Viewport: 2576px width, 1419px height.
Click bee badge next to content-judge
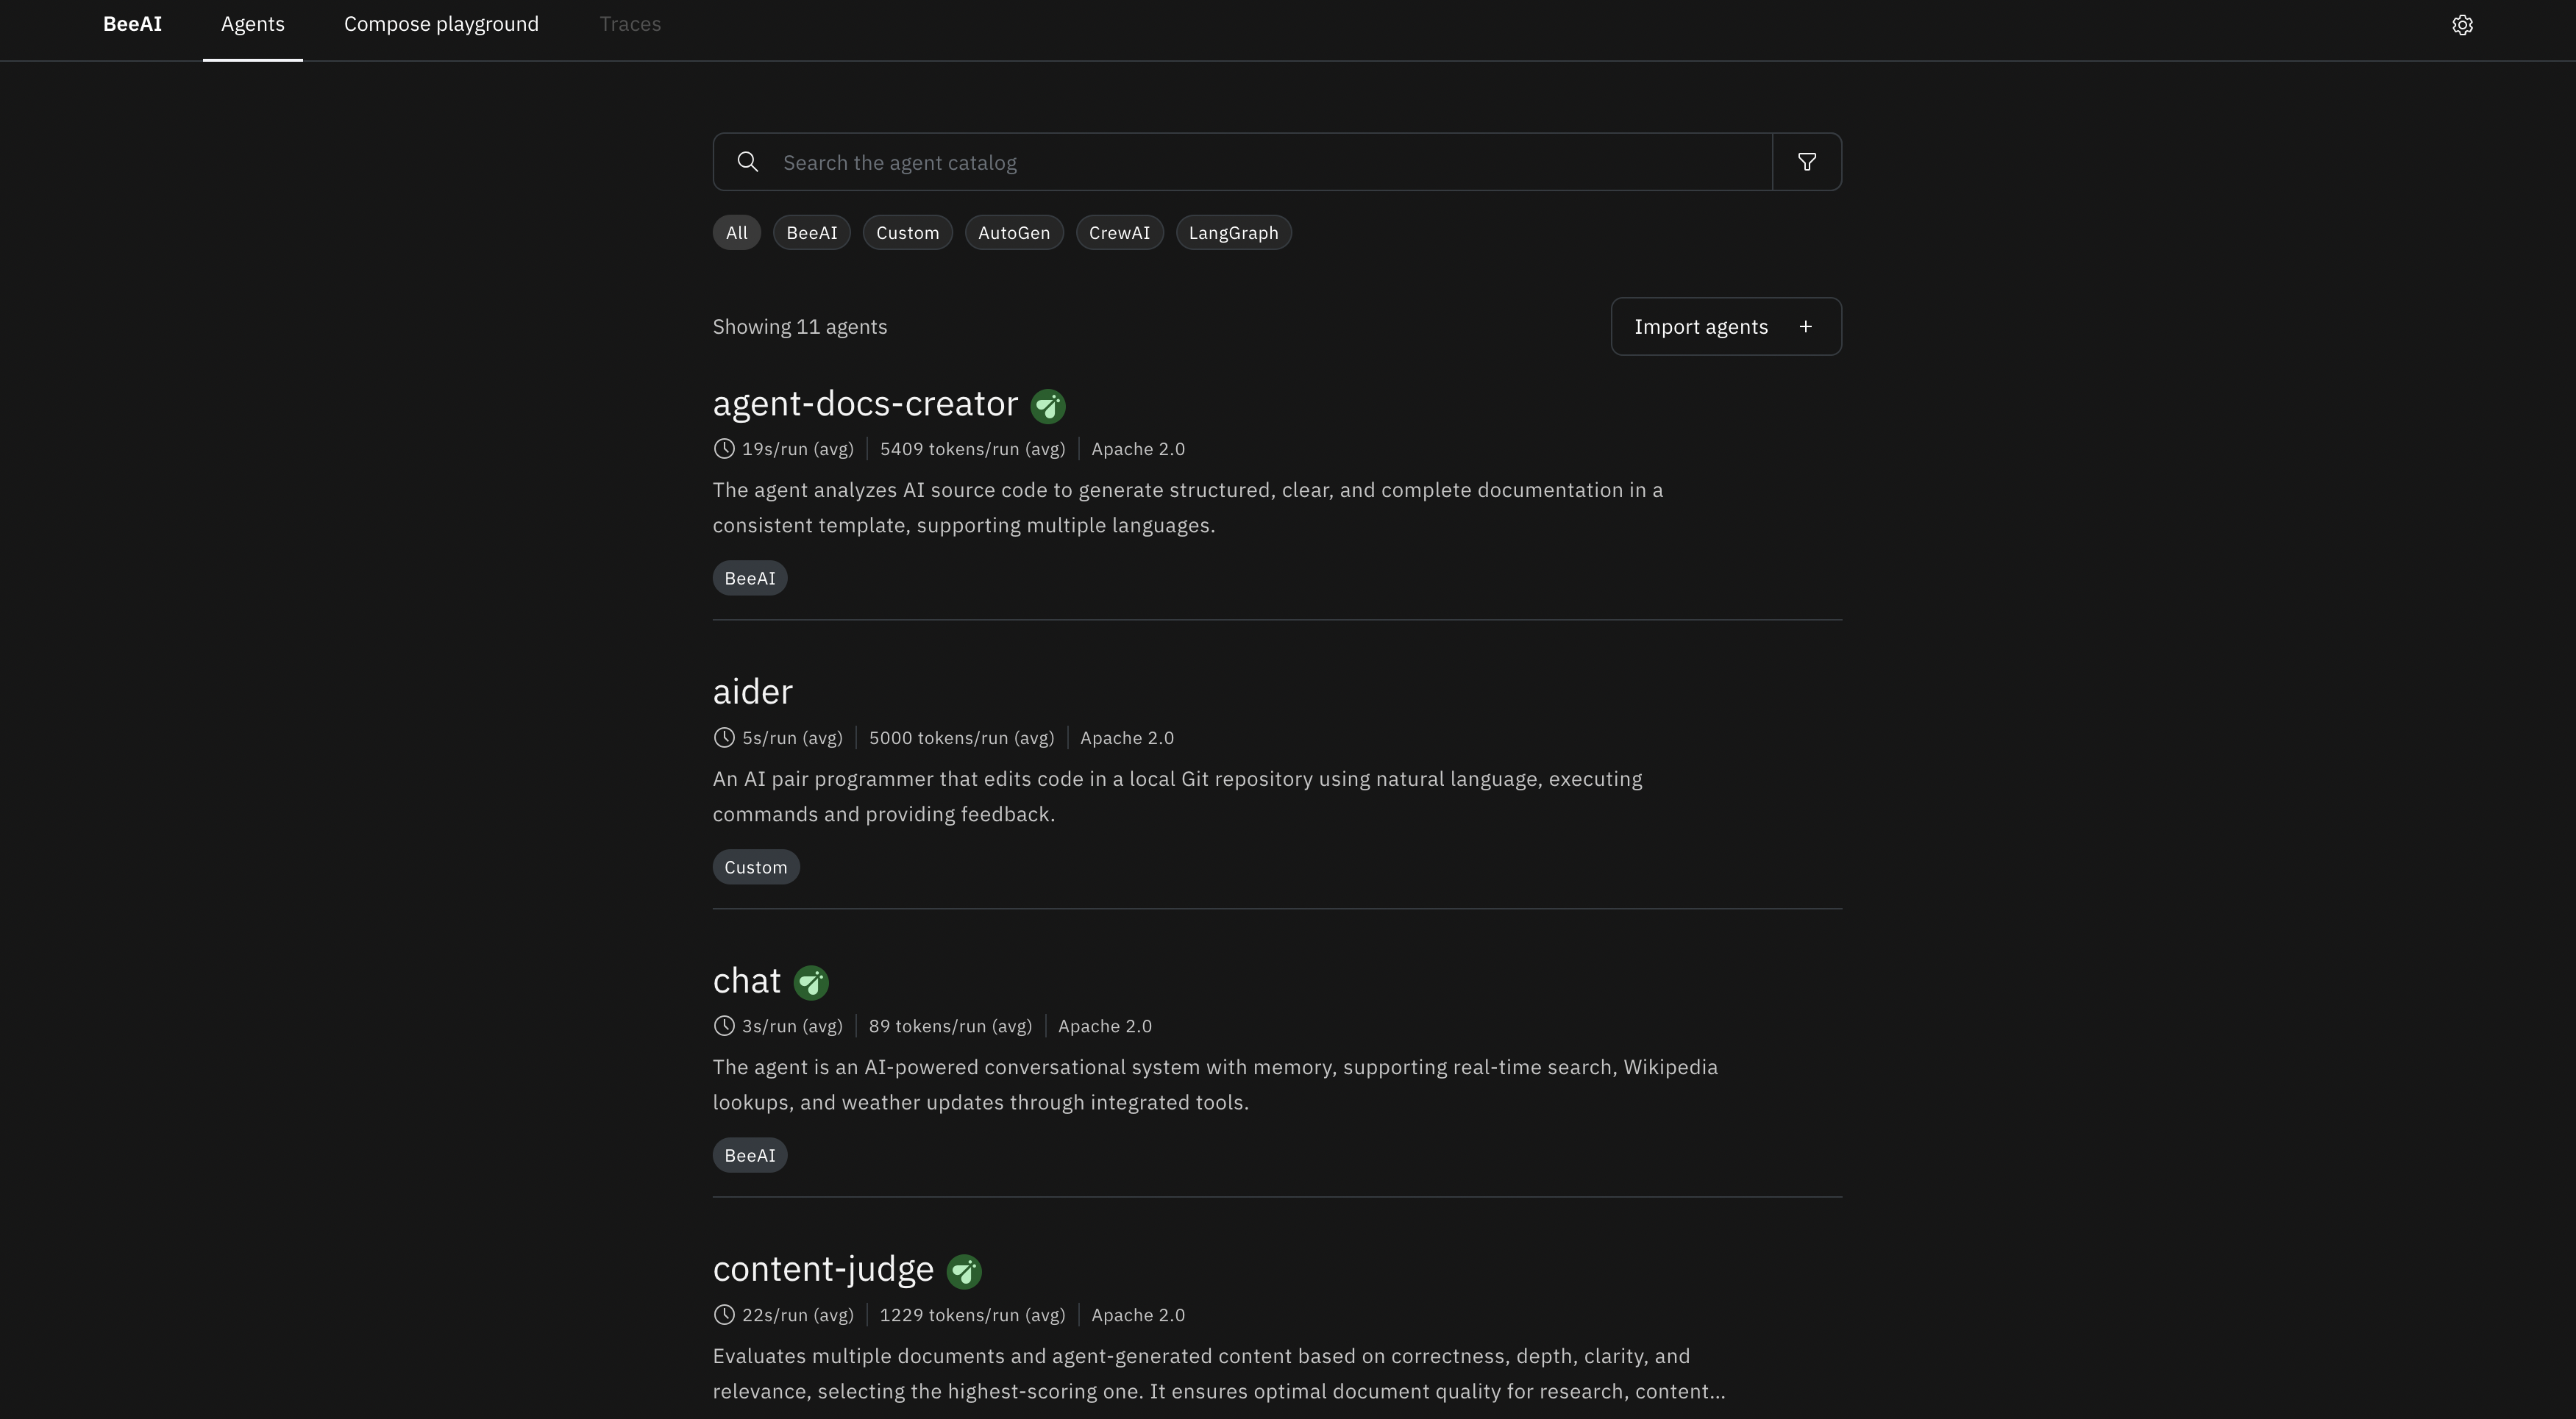[963, 1271]
